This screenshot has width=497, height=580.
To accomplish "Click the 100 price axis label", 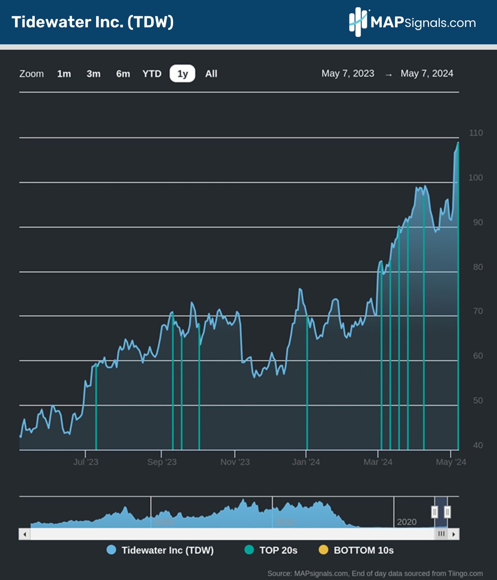I will tap(476, 178).
